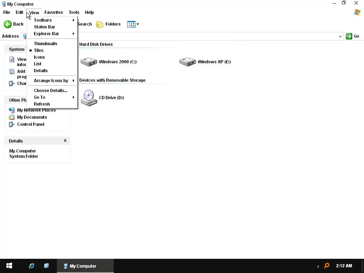The width and height of the screenshot is (364, 273).
Task: Click the Windows flag logo in menu bar
Action: (357, 12)
